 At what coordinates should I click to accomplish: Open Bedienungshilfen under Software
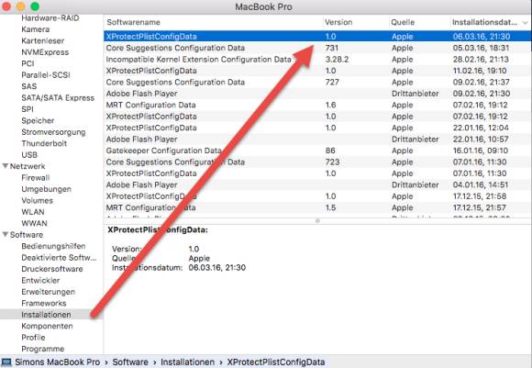(53, 246)
